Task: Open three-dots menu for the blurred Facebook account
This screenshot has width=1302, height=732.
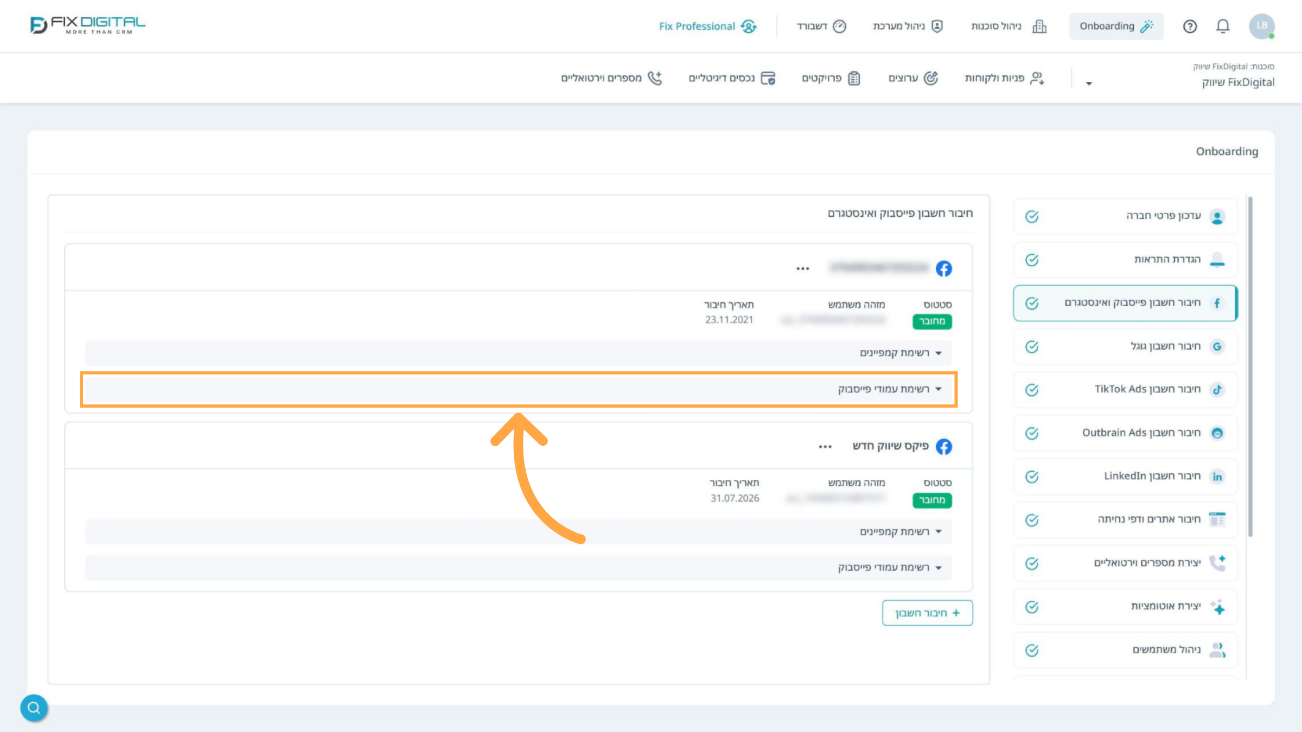Action: point(803,268)
